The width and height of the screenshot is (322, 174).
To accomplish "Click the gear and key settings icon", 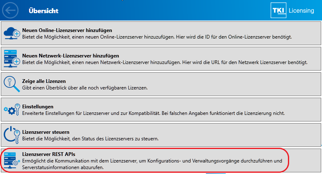I will [x=11, y=110].
